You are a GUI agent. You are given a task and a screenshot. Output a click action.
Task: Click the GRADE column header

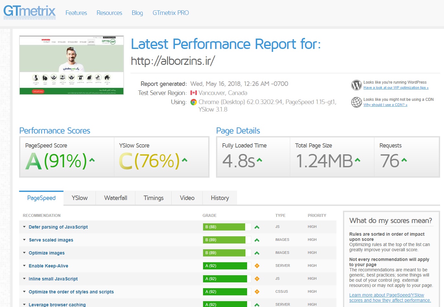pos(210,216)
